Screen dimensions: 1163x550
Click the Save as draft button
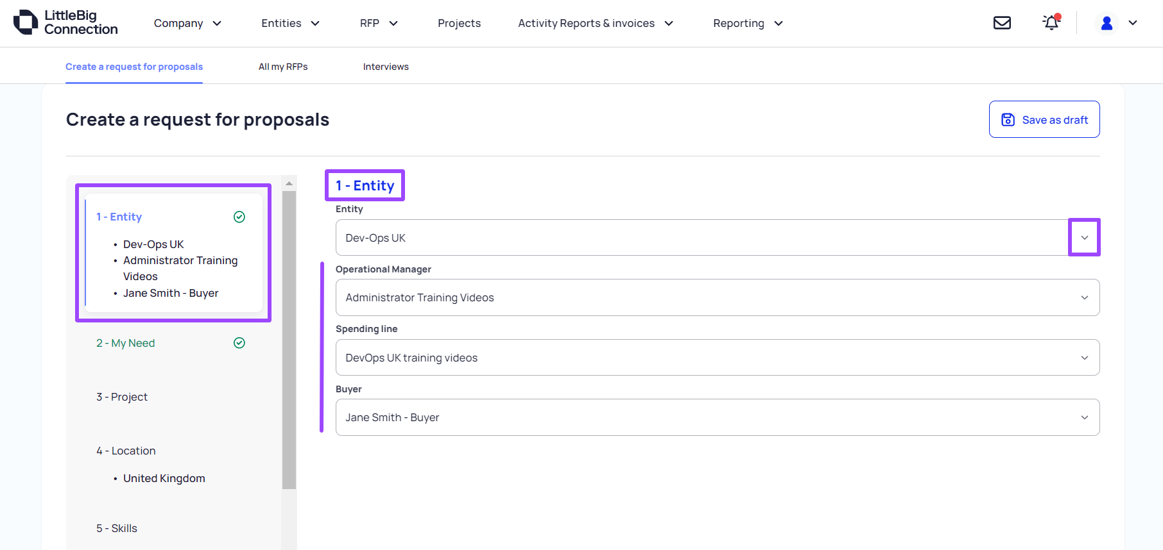tap(1044, 119)
